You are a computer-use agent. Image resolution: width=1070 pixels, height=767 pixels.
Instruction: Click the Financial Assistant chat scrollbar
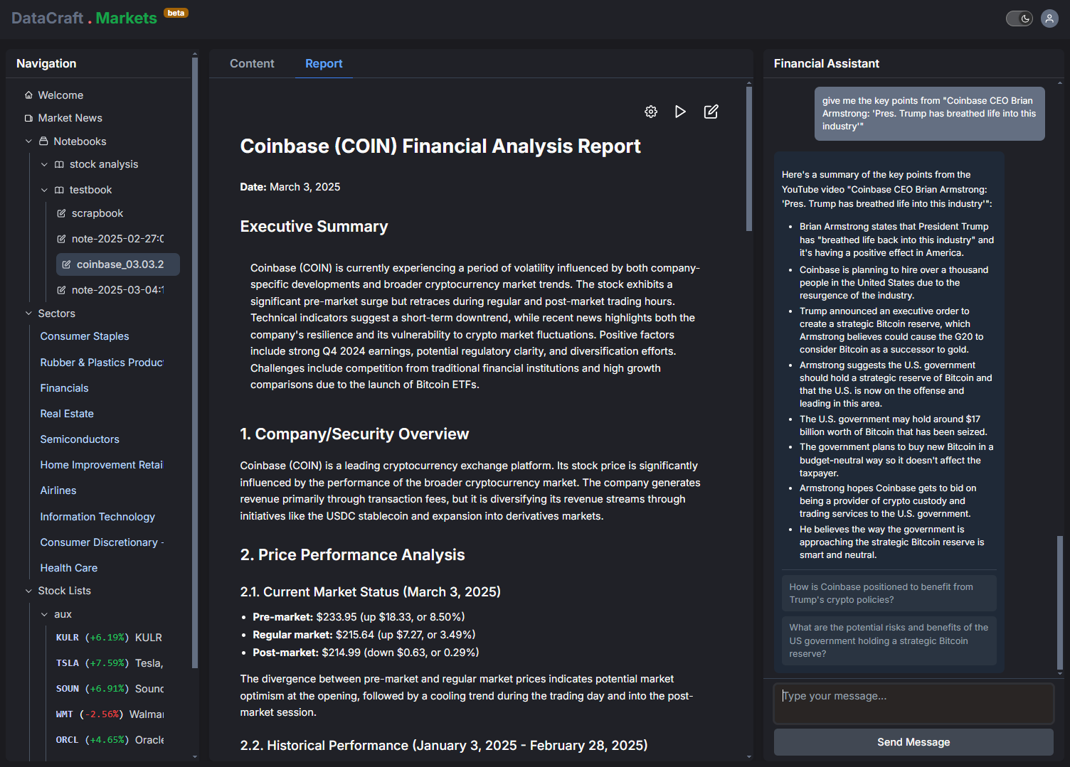coord(1059,603)
